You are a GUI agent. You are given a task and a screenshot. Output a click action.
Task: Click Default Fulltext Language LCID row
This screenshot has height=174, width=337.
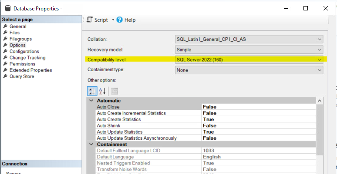point(206,151)
